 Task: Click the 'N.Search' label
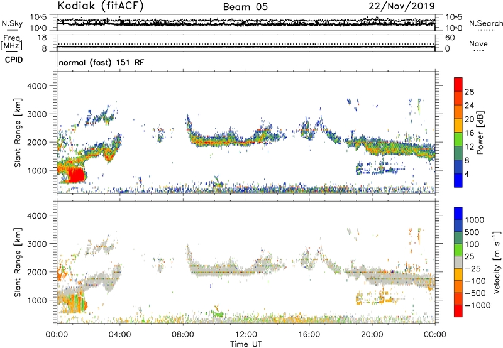(485, 23)
